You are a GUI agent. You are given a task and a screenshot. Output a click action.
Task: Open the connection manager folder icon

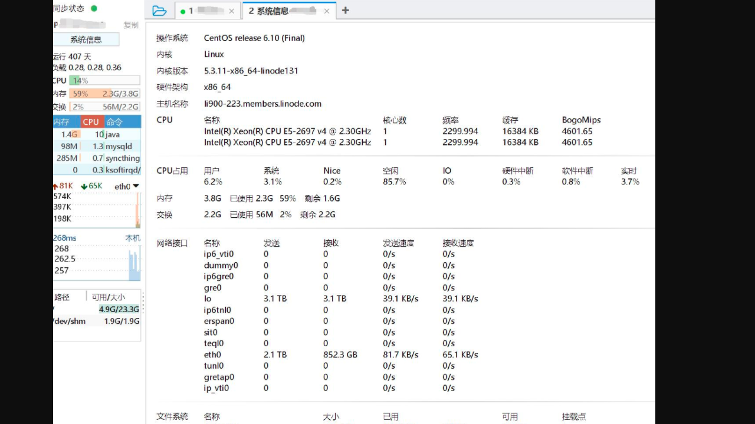point(159,10)
